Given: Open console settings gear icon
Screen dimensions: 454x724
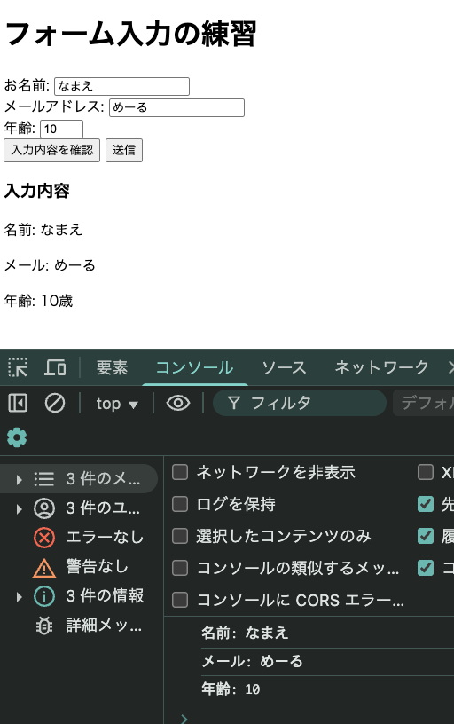Looking at the screenshot, I should [x=17, y=437].
